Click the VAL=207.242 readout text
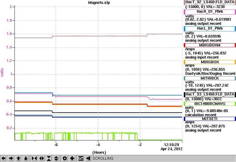236x162 pixels. click(217, 85)
